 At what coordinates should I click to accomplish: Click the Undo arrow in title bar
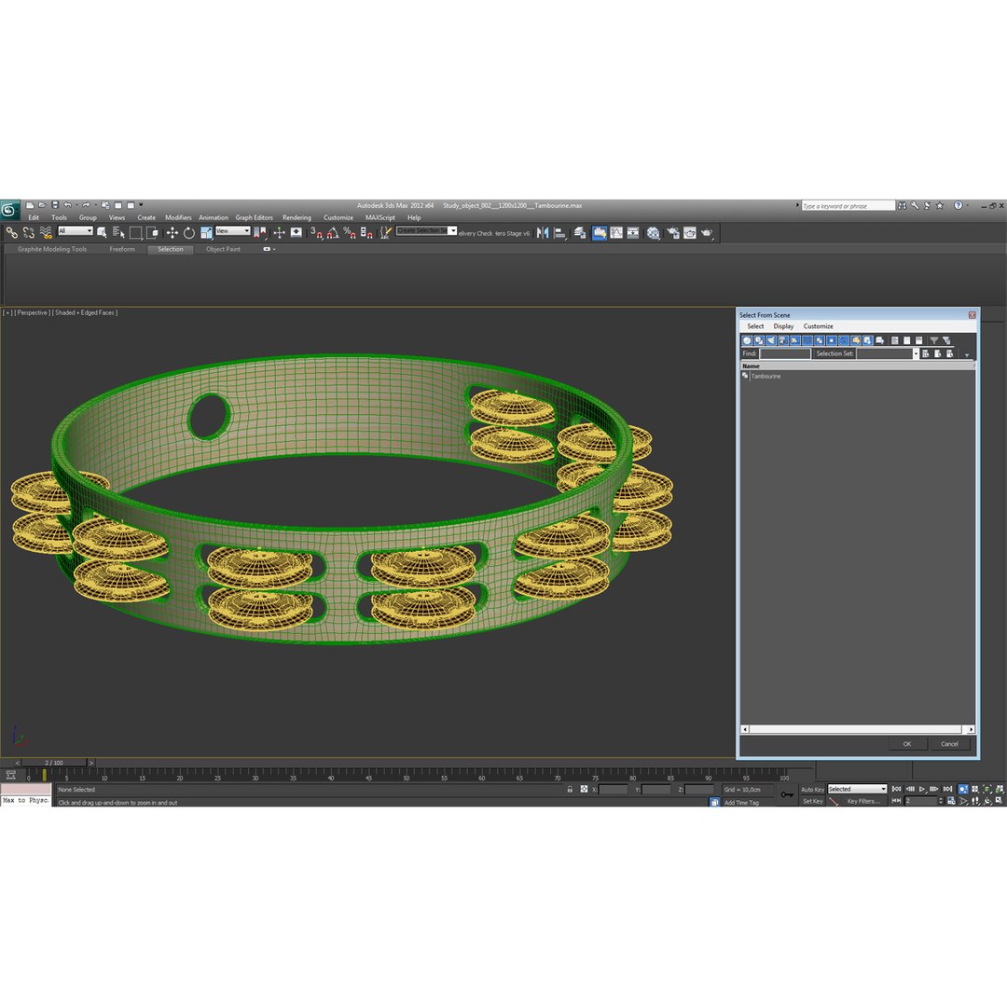[67, 205]
